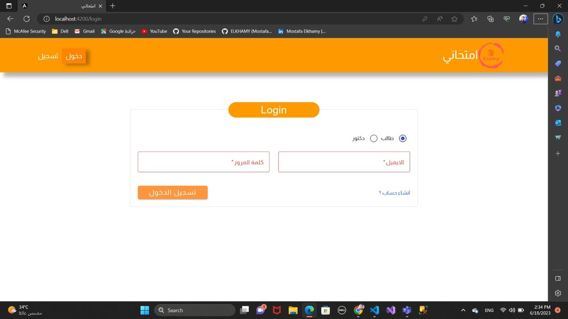Open Google Chrome from taskbar
Viewport: 568px width, 319px height.
point(358,310)
